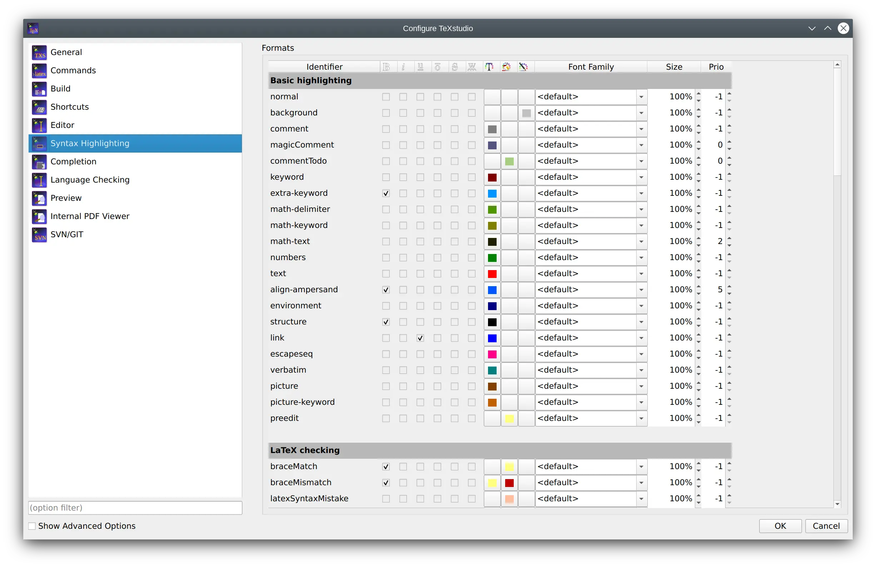The image size is (876, 567).
Task: Click the paint bucket background color header icon
Action: pyautogui.click(x=507, y=67)
